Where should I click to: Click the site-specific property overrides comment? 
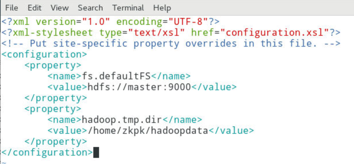coord(171,44)
